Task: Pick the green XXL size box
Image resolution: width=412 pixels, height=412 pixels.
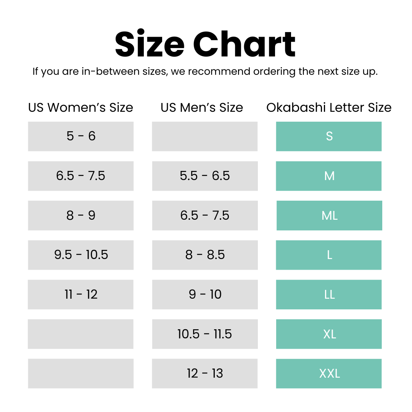Action: (329, 373)
